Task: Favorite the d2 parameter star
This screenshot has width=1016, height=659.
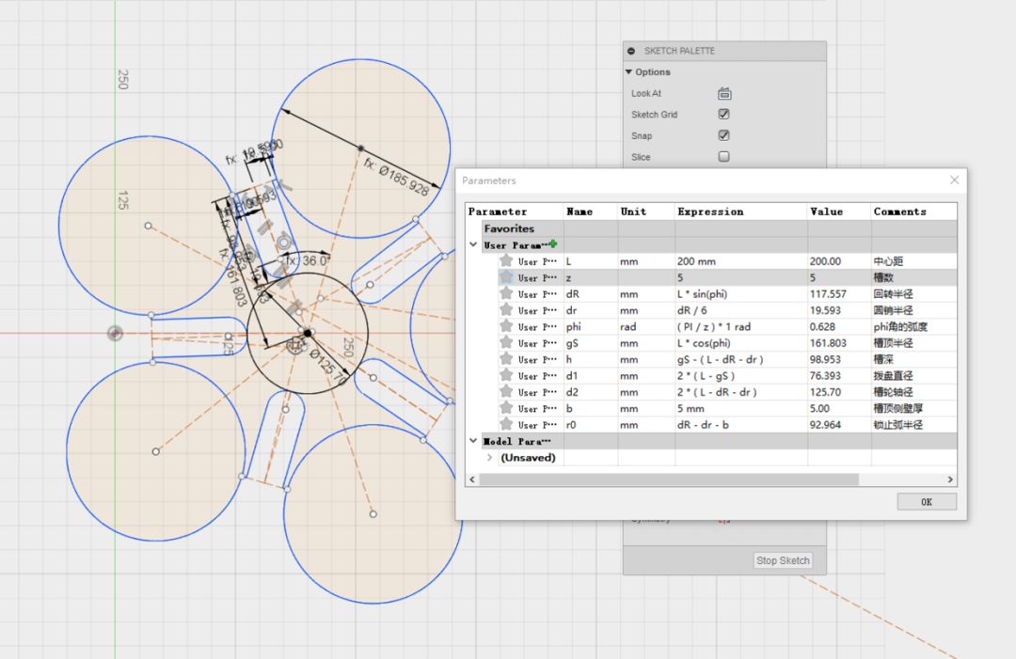Action: point(506,392)
